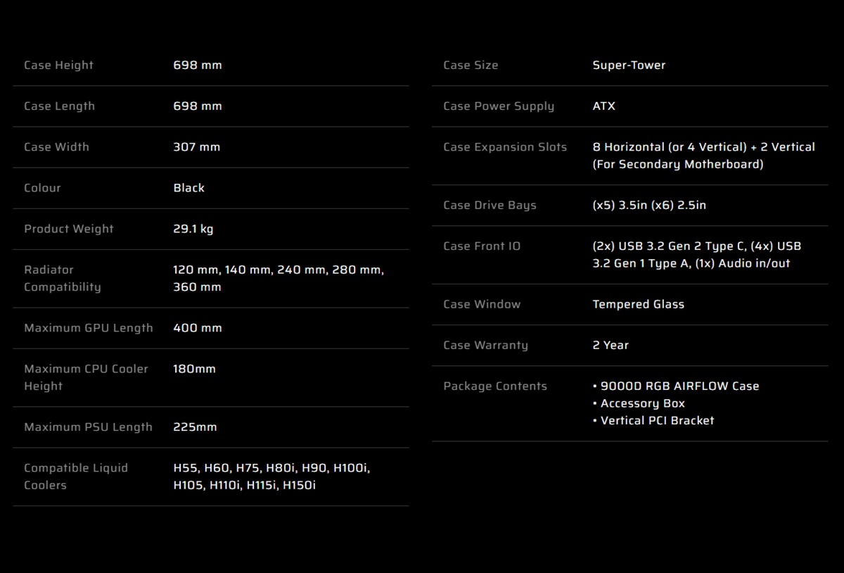Viewport: 844px width, 573px height.
Task: Click the front IO value starting '(2x) USB 3.2'
Action: (697, 255)
